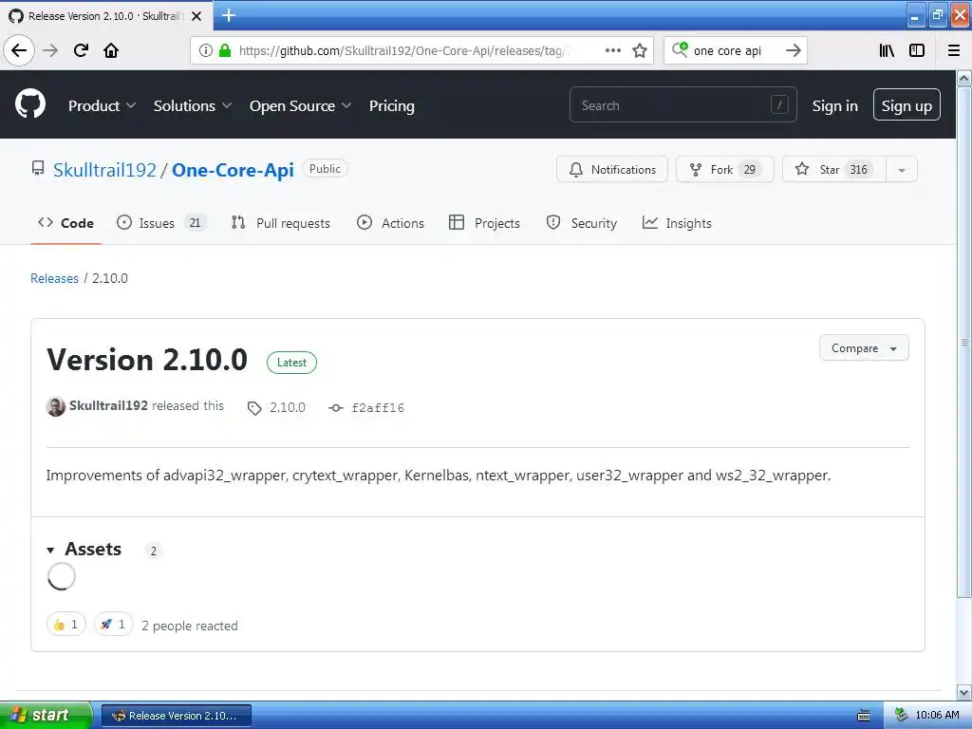This screenshot has width=972, height=729.
Task: Open the Star lists dropdown arrow
Action: click(902, 169)
